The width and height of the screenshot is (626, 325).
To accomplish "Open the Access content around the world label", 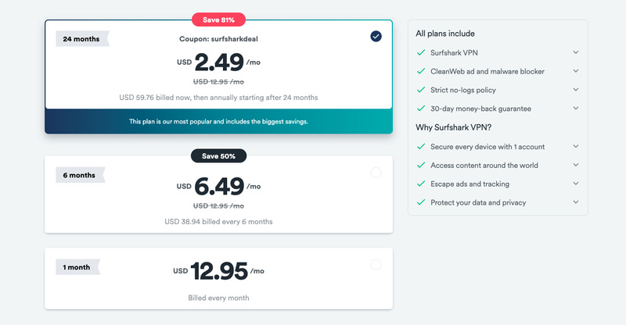I will (x=484, y=166).
